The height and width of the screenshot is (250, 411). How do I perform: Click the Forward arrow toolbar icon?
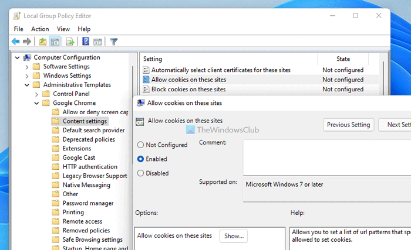click(27, 42)
